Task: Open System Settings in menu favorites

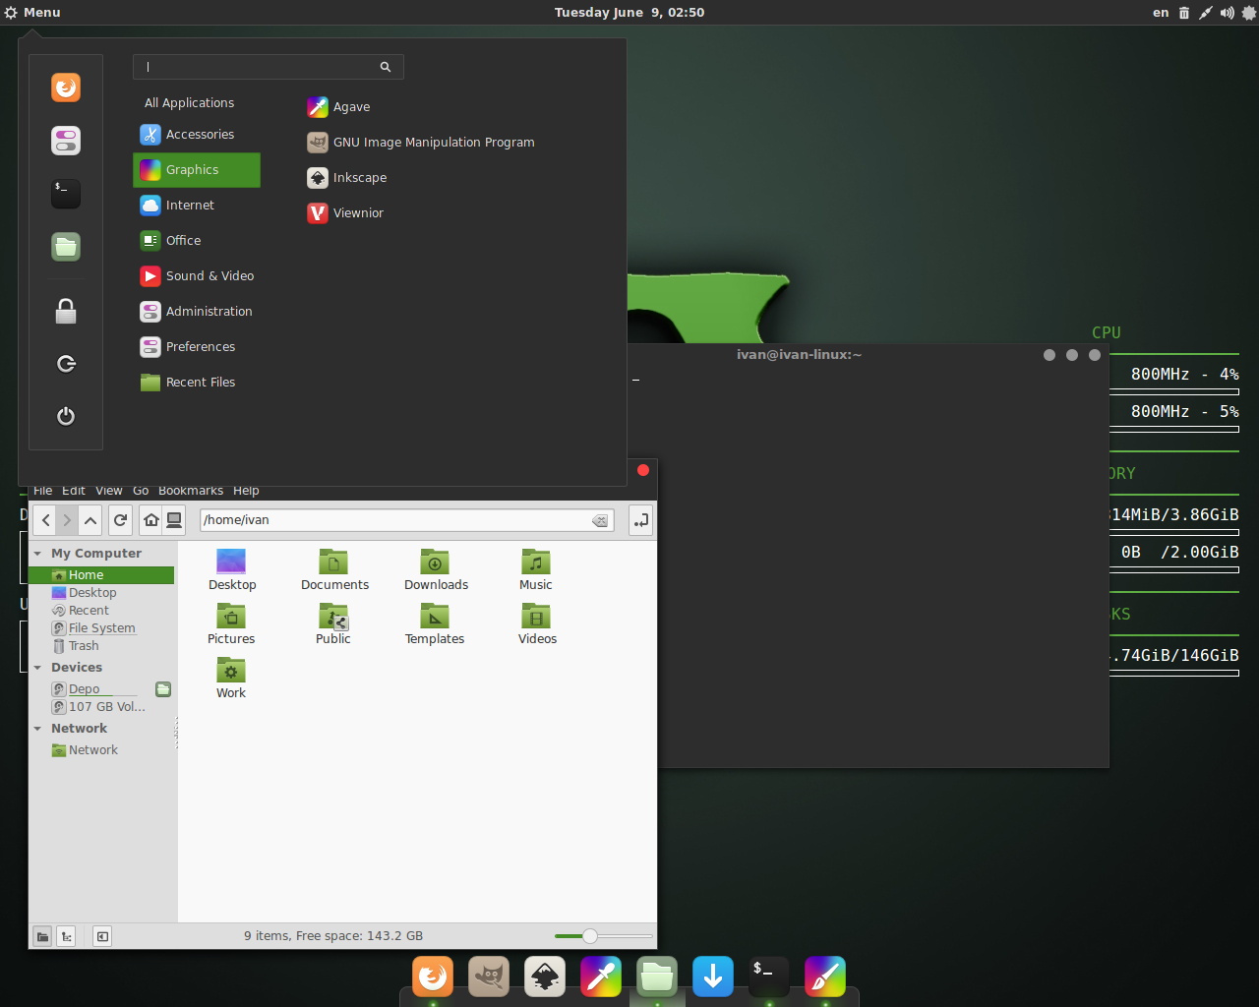Action: (x=66, y=141)
